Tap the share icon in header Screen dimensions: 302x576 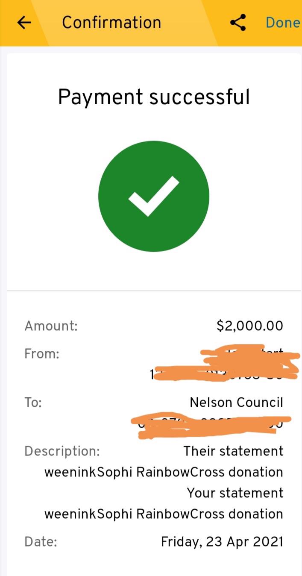[x=238, y=23]
